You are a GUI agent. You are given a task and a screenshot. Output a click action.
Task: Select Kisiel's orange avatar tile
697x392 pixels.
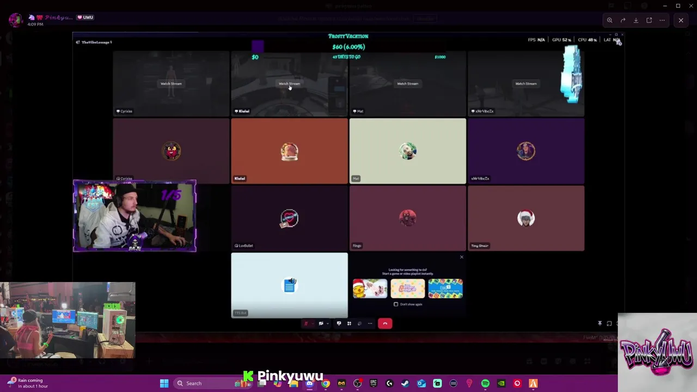pyautogui.click(x=289, y=151)
